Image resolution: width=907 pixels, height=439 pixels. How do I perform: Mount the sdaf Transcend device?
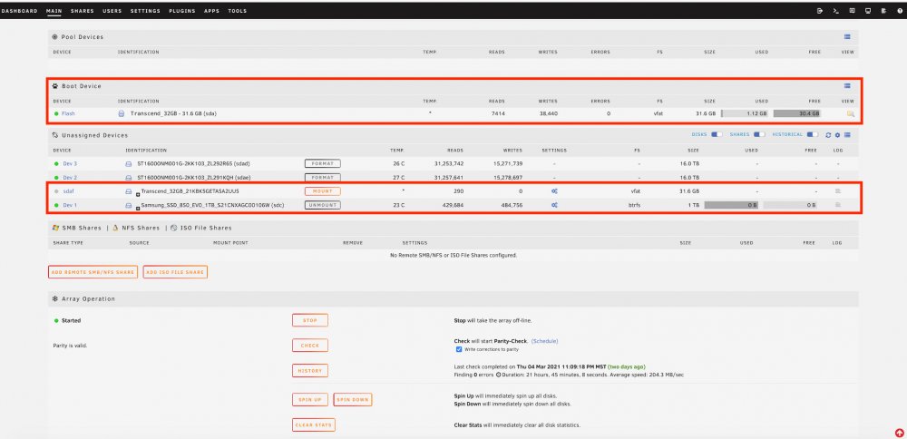point(323,190)
